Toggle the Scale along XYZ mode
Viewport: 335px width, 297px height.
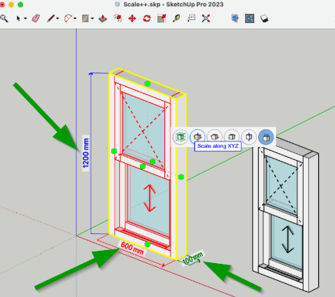click(197, 137)
